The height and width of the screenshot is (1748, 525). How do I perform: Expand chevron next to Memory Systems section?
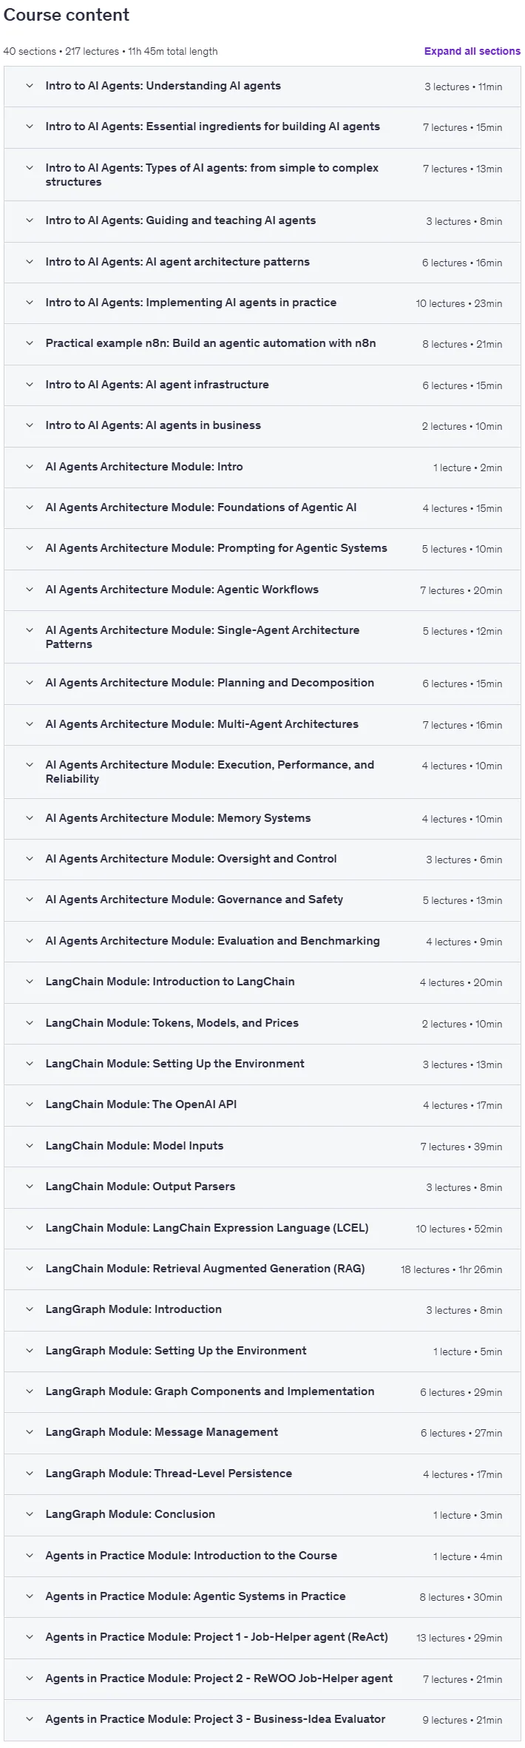point(30,818)
